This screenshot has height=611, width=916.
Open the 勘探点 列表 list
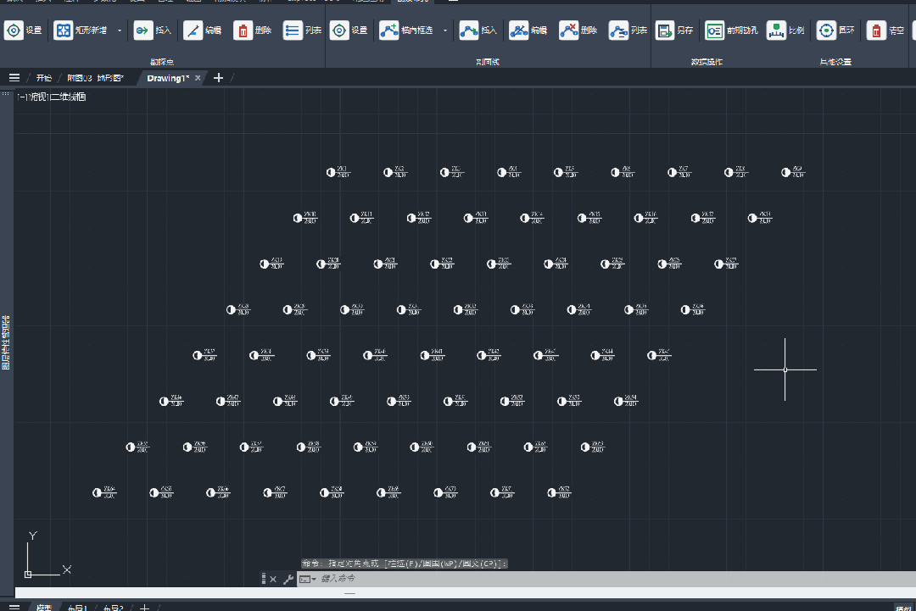click(x=302, y=31)
